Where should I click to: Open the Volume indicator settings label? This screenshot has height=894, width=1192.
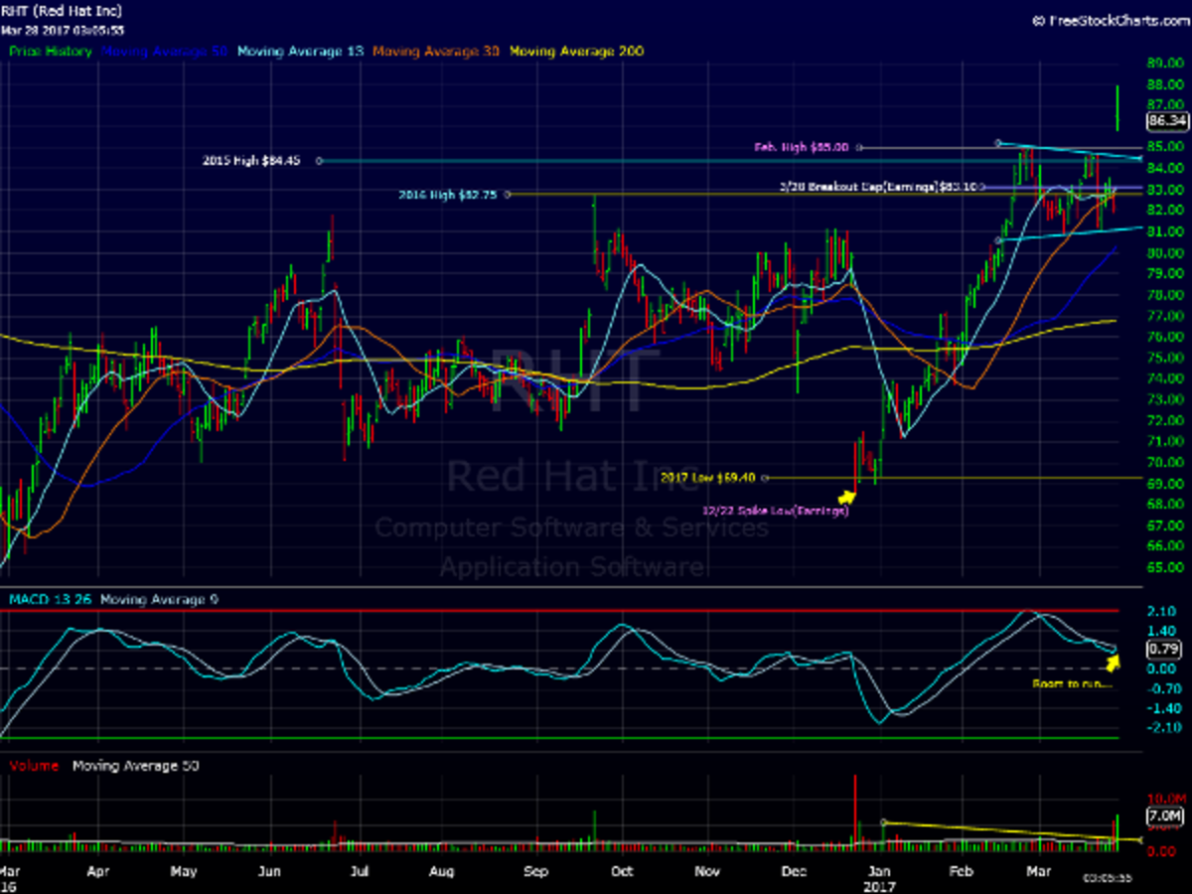coord(34,766)
